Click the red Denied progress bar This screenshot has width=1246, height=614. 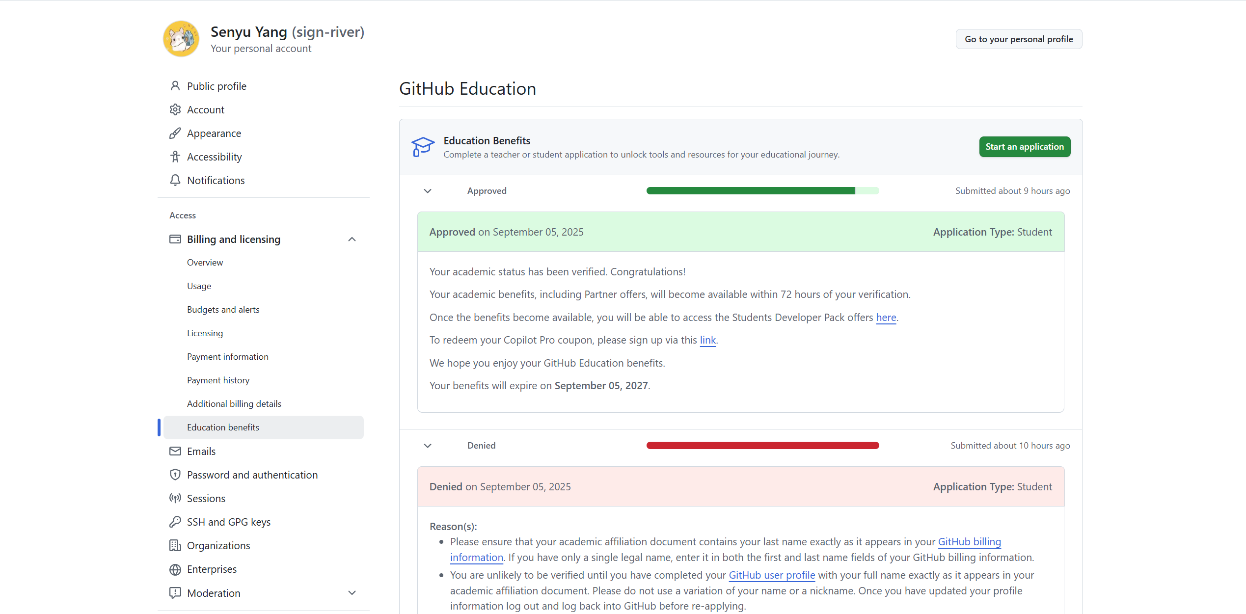(x=762, y=446)
